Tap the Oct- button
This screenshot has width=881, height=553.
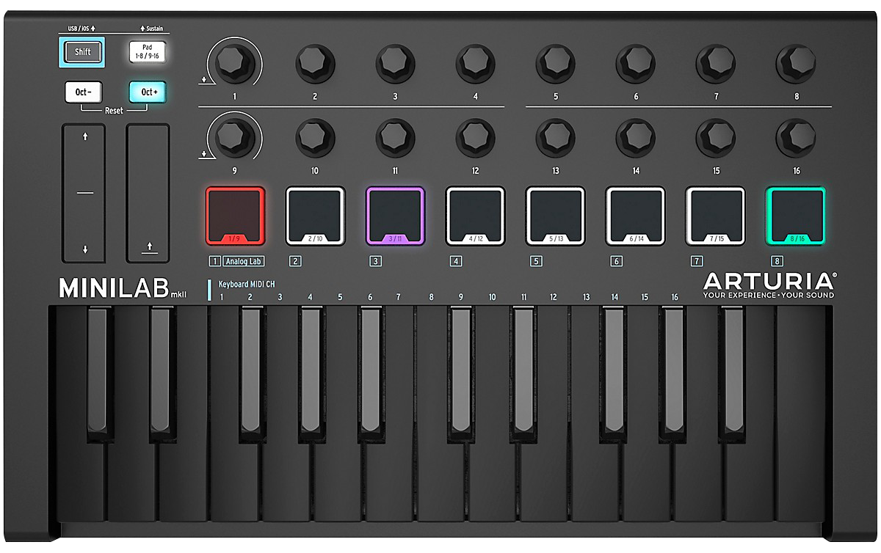[x=82, y=92]
